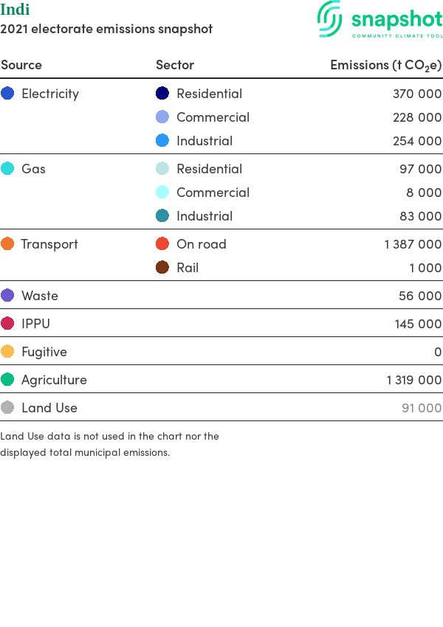Viewport: 443px width, 627px height.
Task: Select the Electricity Commercial lavender dot
Action: (162, 117)
